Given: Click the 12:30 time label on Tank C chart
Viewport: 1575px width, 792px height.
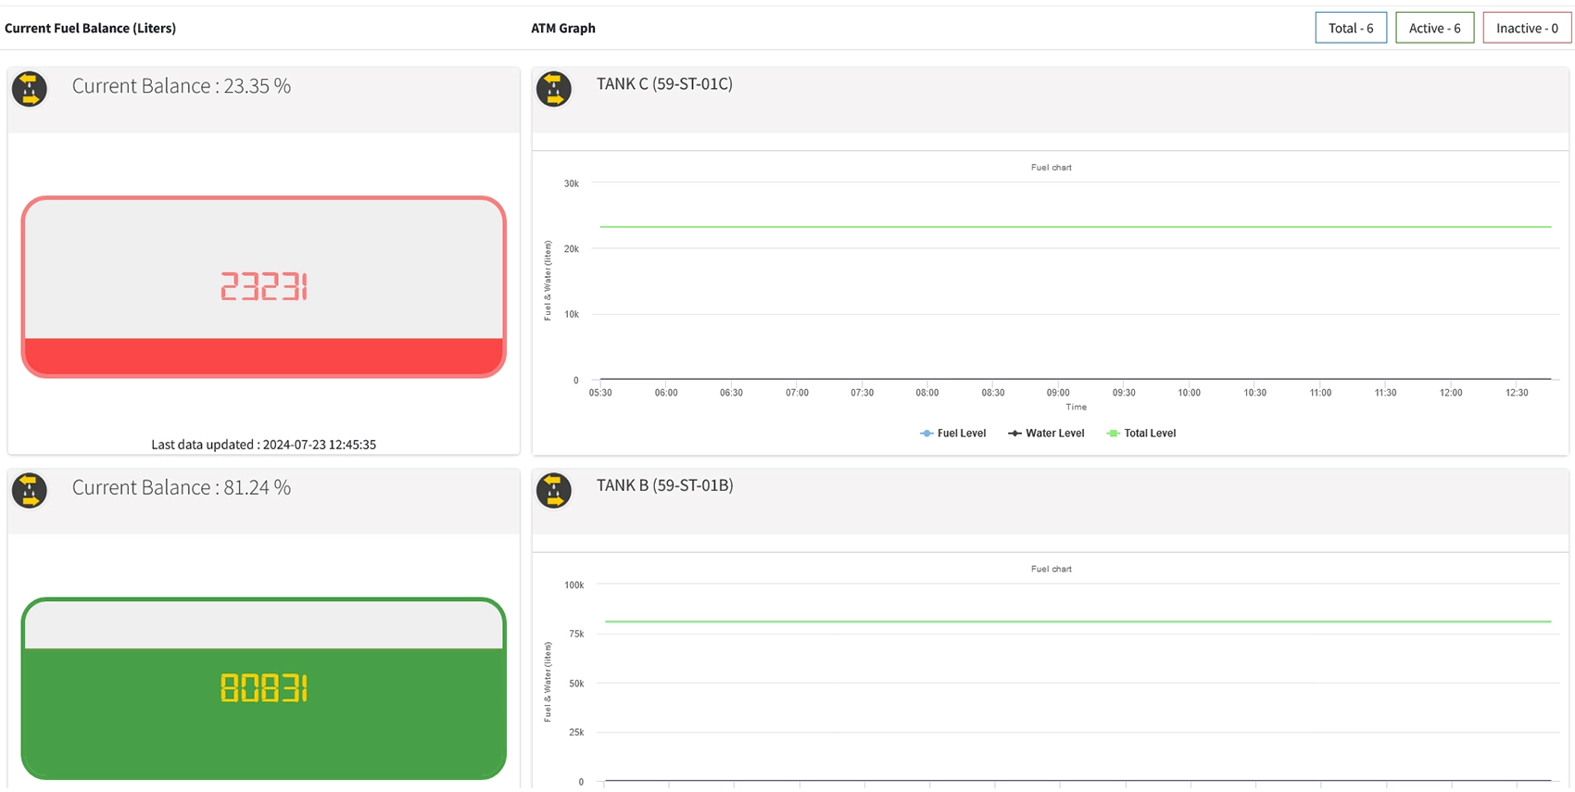Looking at the screenshot, I should point(1517,393).
